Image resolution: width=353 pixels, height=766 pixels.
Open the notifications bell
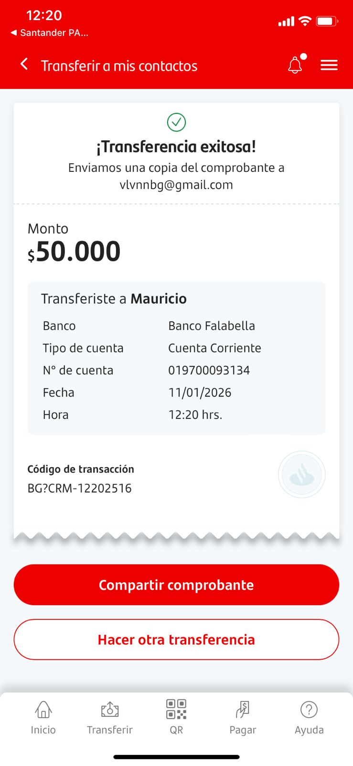[x=295, y=65]
